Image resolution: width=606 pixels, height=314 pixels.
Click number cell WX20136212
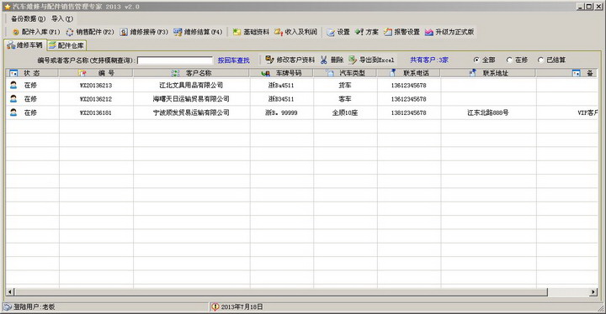[96, 99]
